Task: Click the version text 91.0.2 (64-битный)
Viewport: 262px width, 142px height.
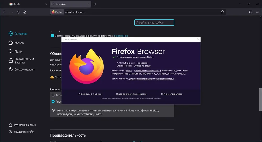Action: coord(125,63)
